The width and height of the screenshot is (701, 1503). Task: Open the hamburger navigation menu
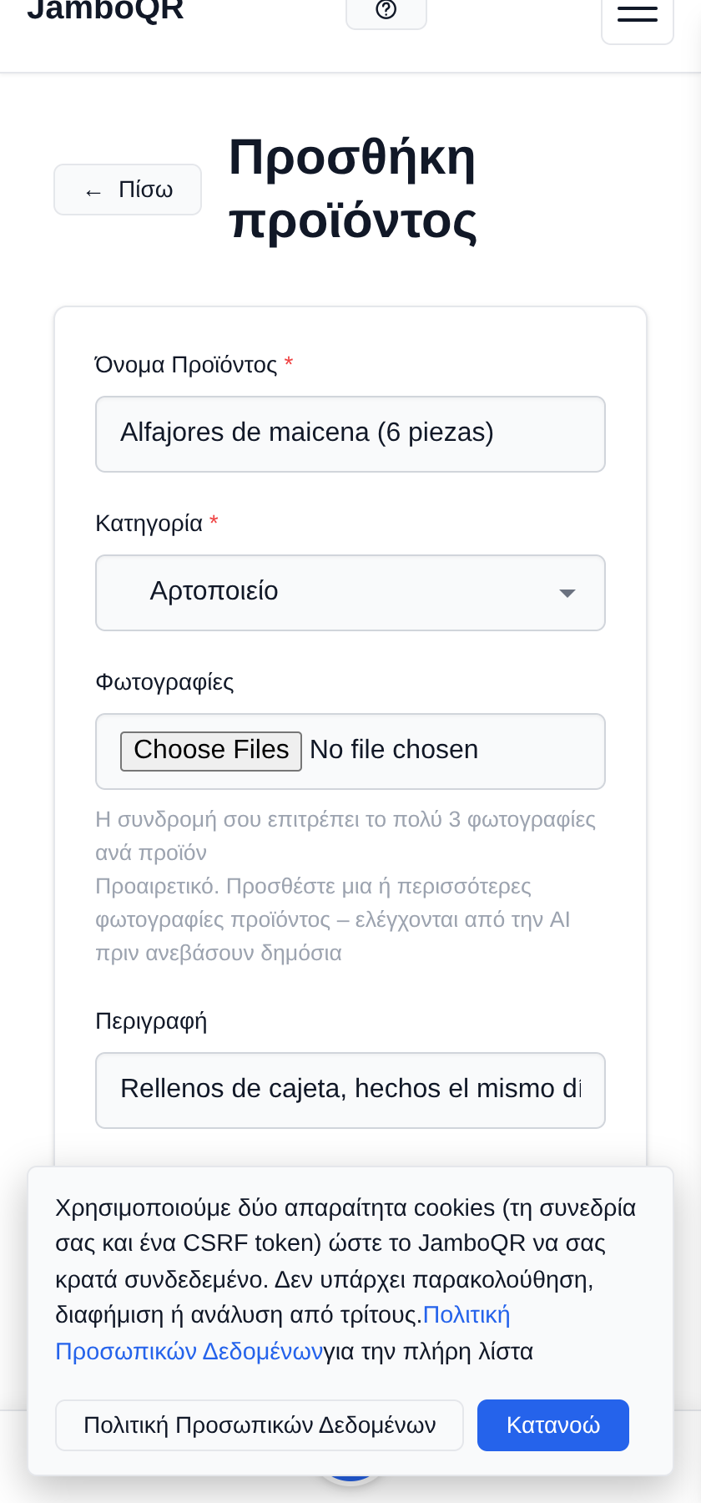point(638,15)
